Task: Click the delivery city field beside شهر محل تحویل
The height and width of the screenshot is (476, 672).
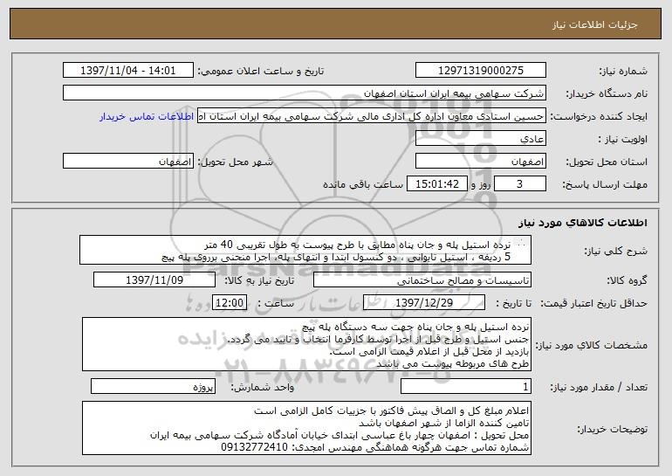Action: (x=127, y=162)
